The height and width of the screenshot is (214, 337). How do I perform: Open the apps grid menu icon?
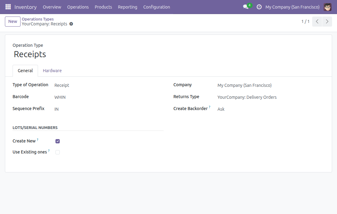[x=8, y=7]
